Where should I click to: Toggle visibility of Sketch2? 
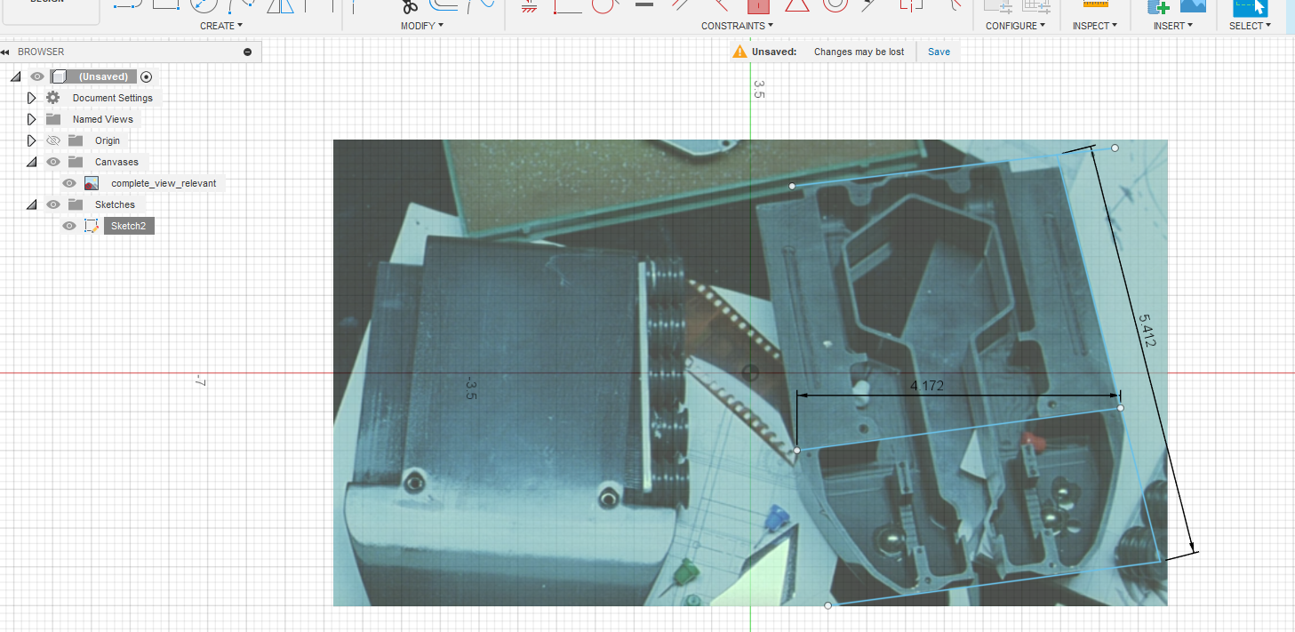click(x=69, y=226)
